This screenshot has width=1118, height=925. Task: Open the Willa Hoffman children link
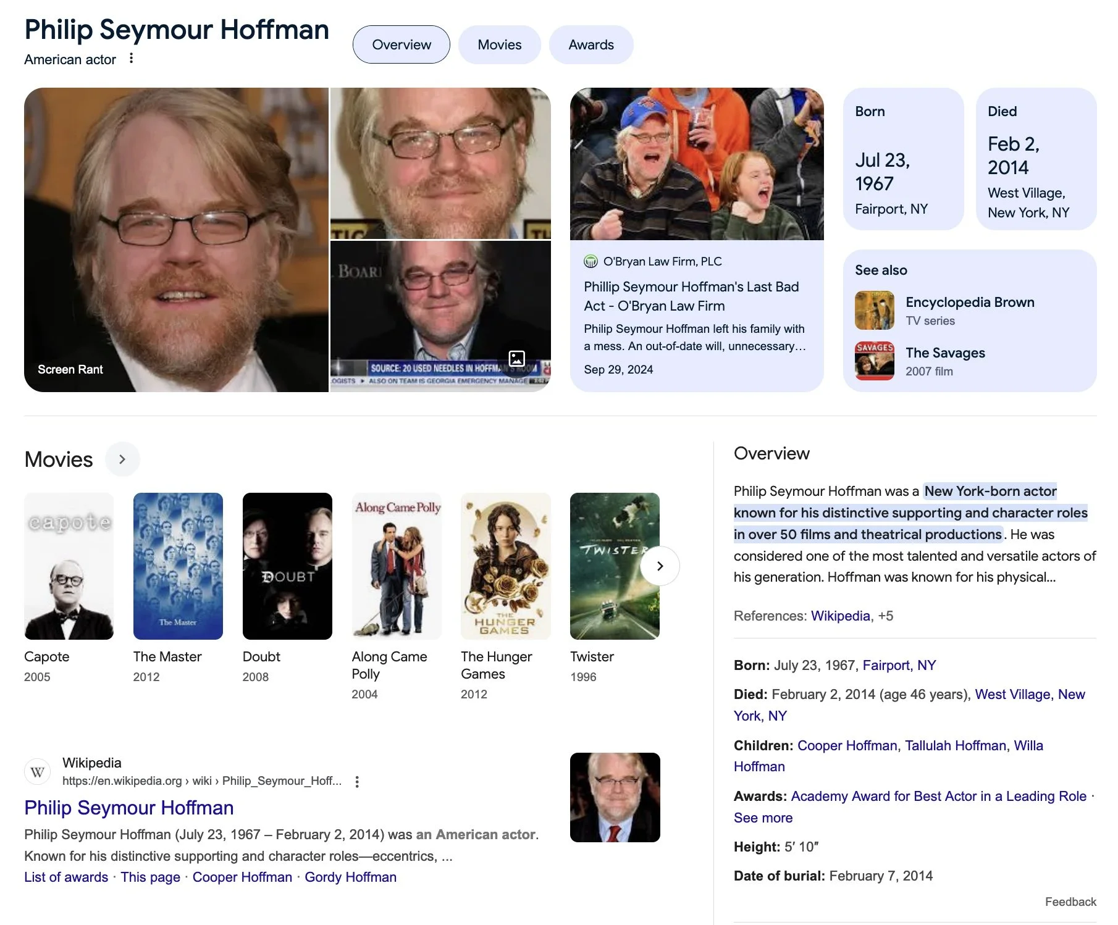[x=888, y=756]
